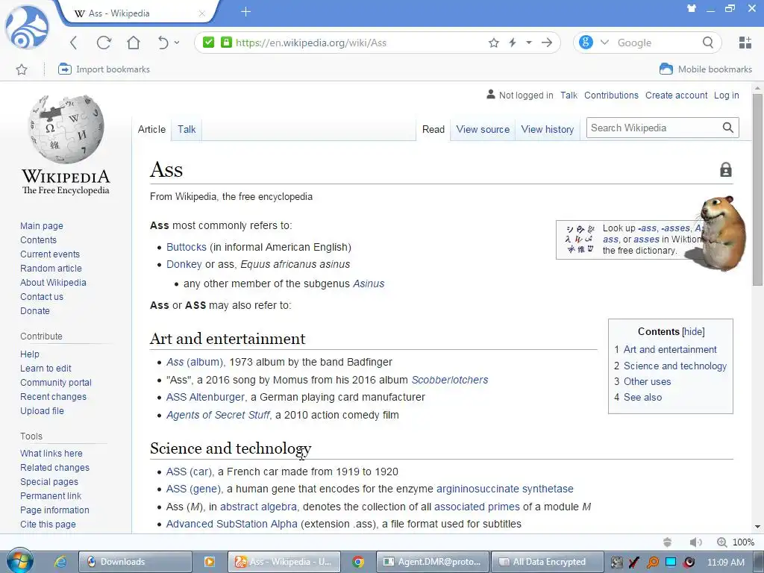Click the media player taskbar icon
Viewport: 764px width, 573px height.
pyautogui.click(x=210, y=562)
